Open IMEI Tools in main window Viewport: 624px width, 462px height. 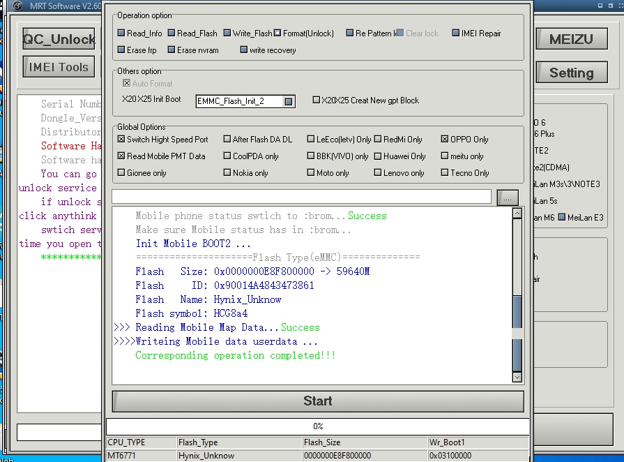point(59,66)
